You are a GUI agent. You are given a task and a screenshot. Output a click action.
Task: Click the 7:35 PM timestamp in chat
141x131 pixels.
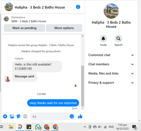(x=41, y=94)
